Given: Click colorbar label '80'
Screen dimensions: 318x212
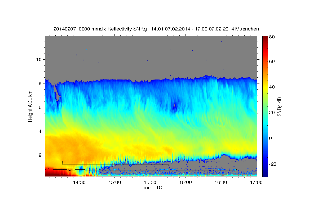Looking at the screenshot, I should (272, 37).
